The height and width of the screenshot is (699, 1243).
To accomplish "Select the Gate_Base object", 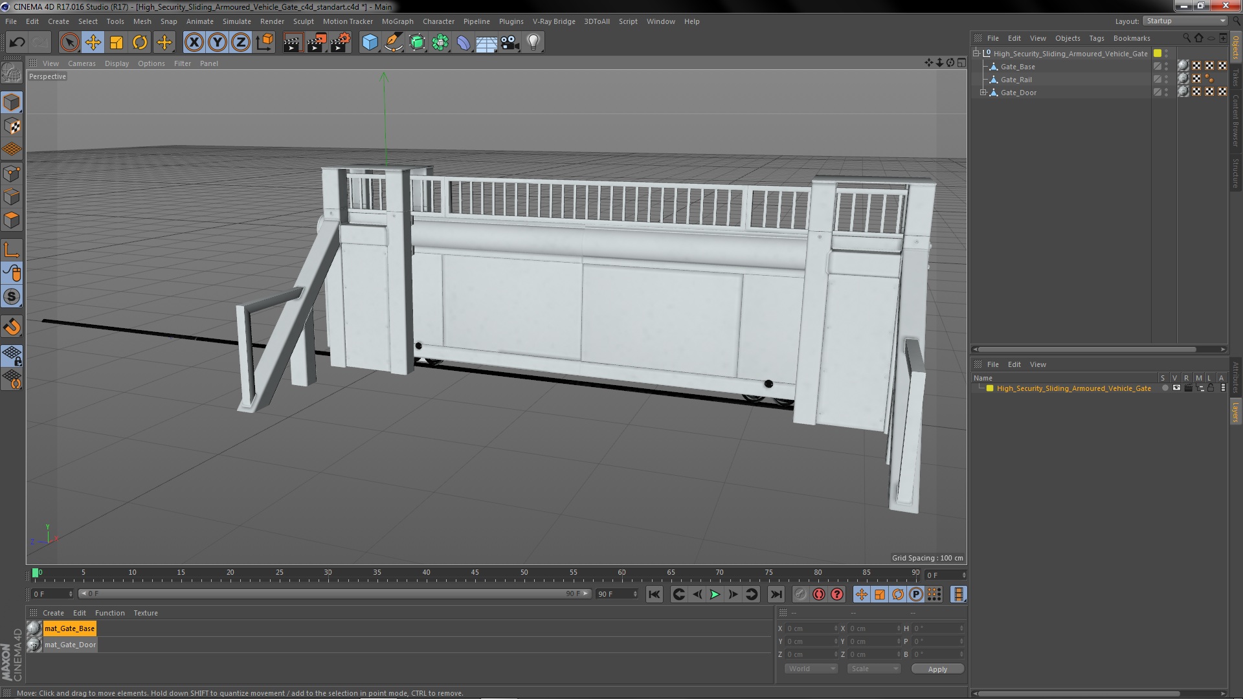I will coord(1018,67).
